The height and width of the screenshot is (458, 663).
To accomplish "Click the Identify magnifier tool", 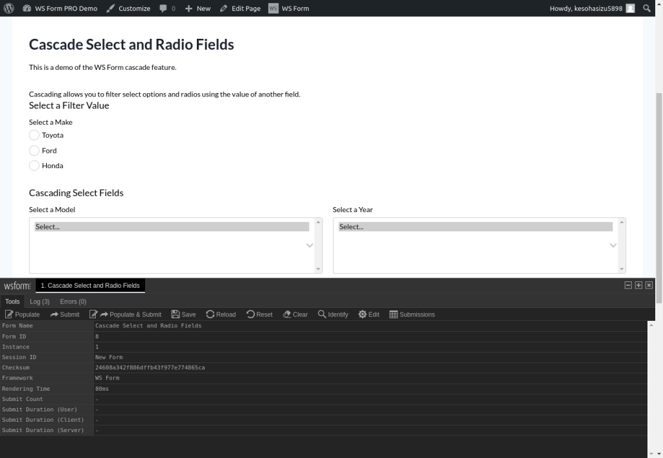I will (322, 314).
